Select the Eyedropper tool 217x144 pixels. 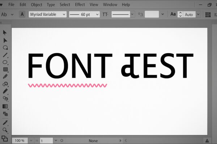point(5,122)
